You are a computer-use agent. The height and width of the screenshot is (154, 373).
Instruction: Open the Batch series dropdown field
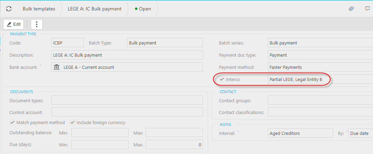coord(320,43)
